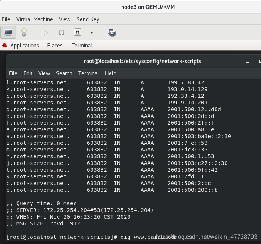This screenshot has height=244, width=261.
Task: Click IPv6 address 2001:500:a8::e
Action: pyautogui.click(x=191, y=129)
